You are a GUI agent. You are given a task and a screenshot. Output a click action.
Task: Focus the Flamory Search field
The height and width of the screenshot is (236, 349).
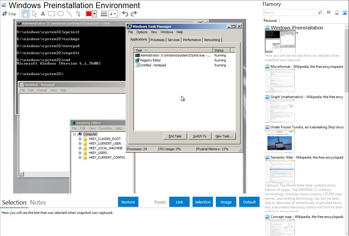290,13
